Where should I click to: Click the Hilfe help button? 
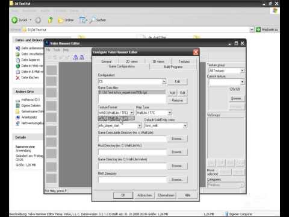click(x=187, y=195)
